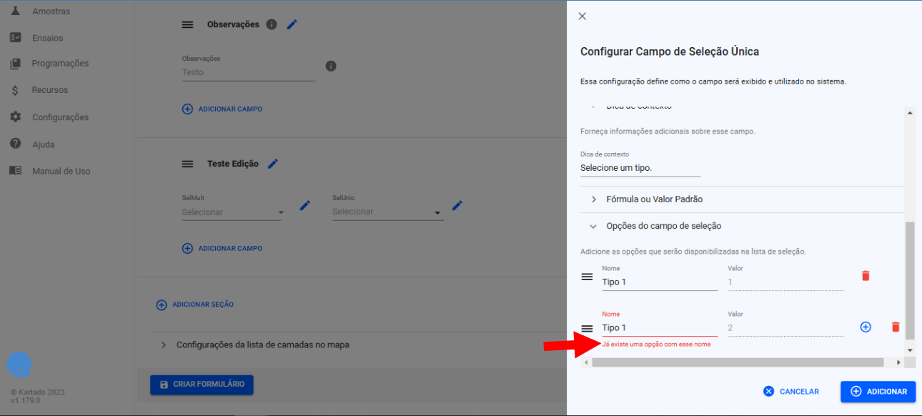
Task: Open the SelMult Selecionar dropdown
Action: point(232,212)
